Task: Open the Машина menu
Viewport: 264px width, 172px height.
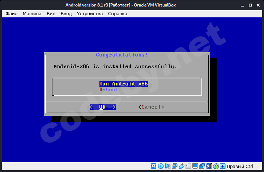Action: click(32, 14)
